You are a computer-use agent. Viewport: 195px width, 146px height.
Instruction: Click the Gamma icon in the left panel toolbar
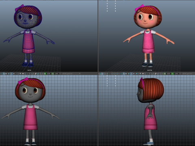[52, 74]
